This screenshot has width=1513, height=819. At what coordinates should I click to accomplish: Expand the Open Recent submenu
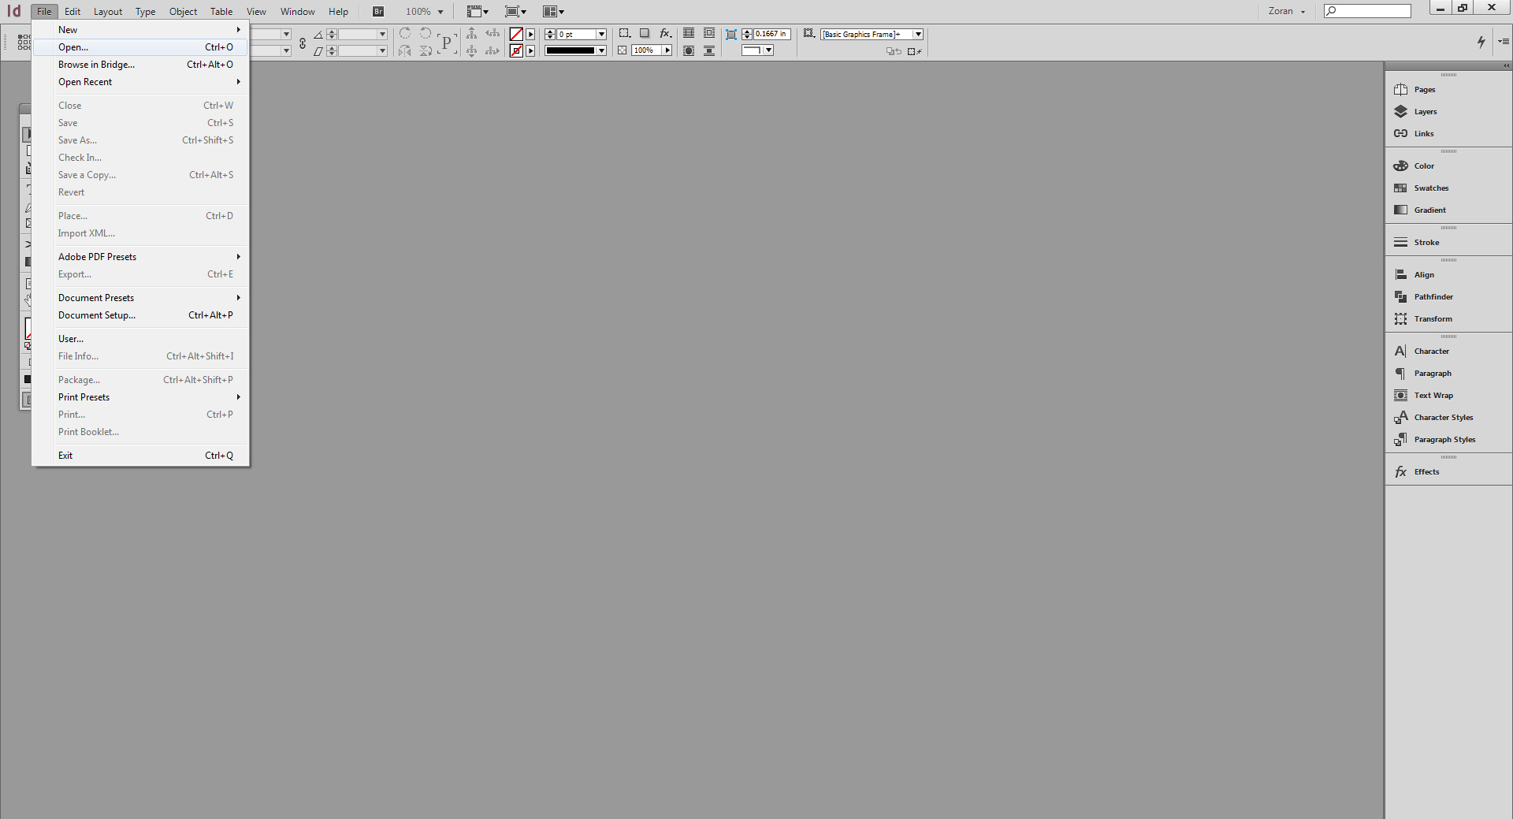(x=140, y=82)
